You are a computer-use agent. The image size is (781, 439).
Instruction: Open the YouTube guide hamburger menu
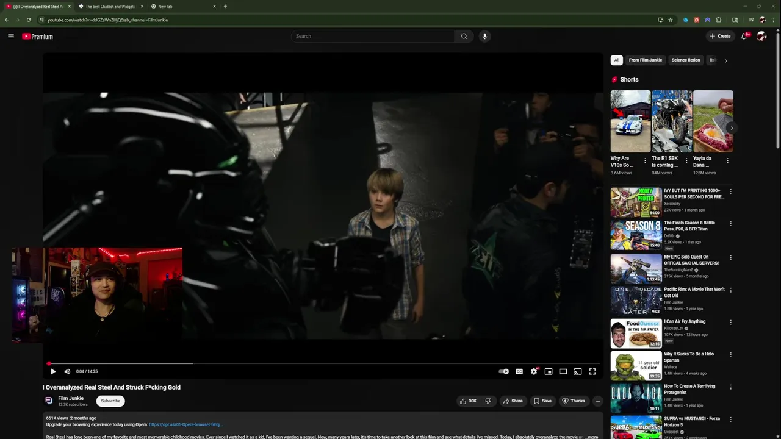(x=11, y=36)
